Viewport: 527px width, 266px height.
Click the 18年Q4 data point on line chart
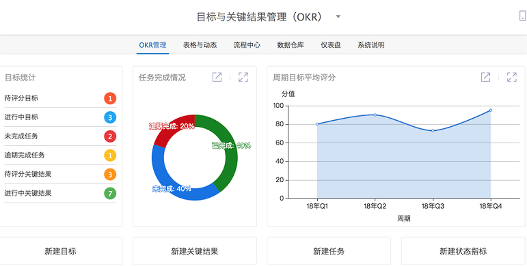[x=490, y=110]
